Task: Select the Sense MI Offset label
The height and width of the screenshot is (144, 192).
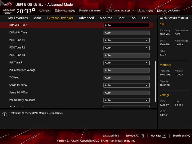Action: click(x=19, y=93)
